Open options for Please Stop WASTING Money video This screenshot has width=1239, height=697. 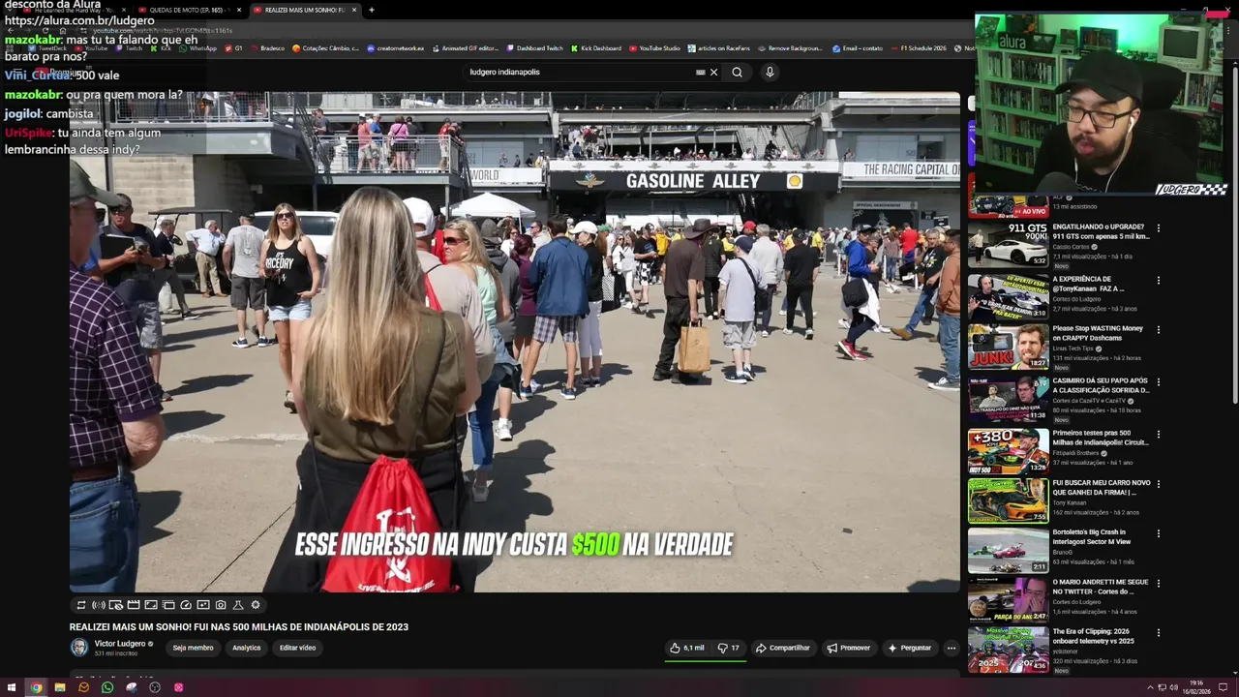[1158, 330]
